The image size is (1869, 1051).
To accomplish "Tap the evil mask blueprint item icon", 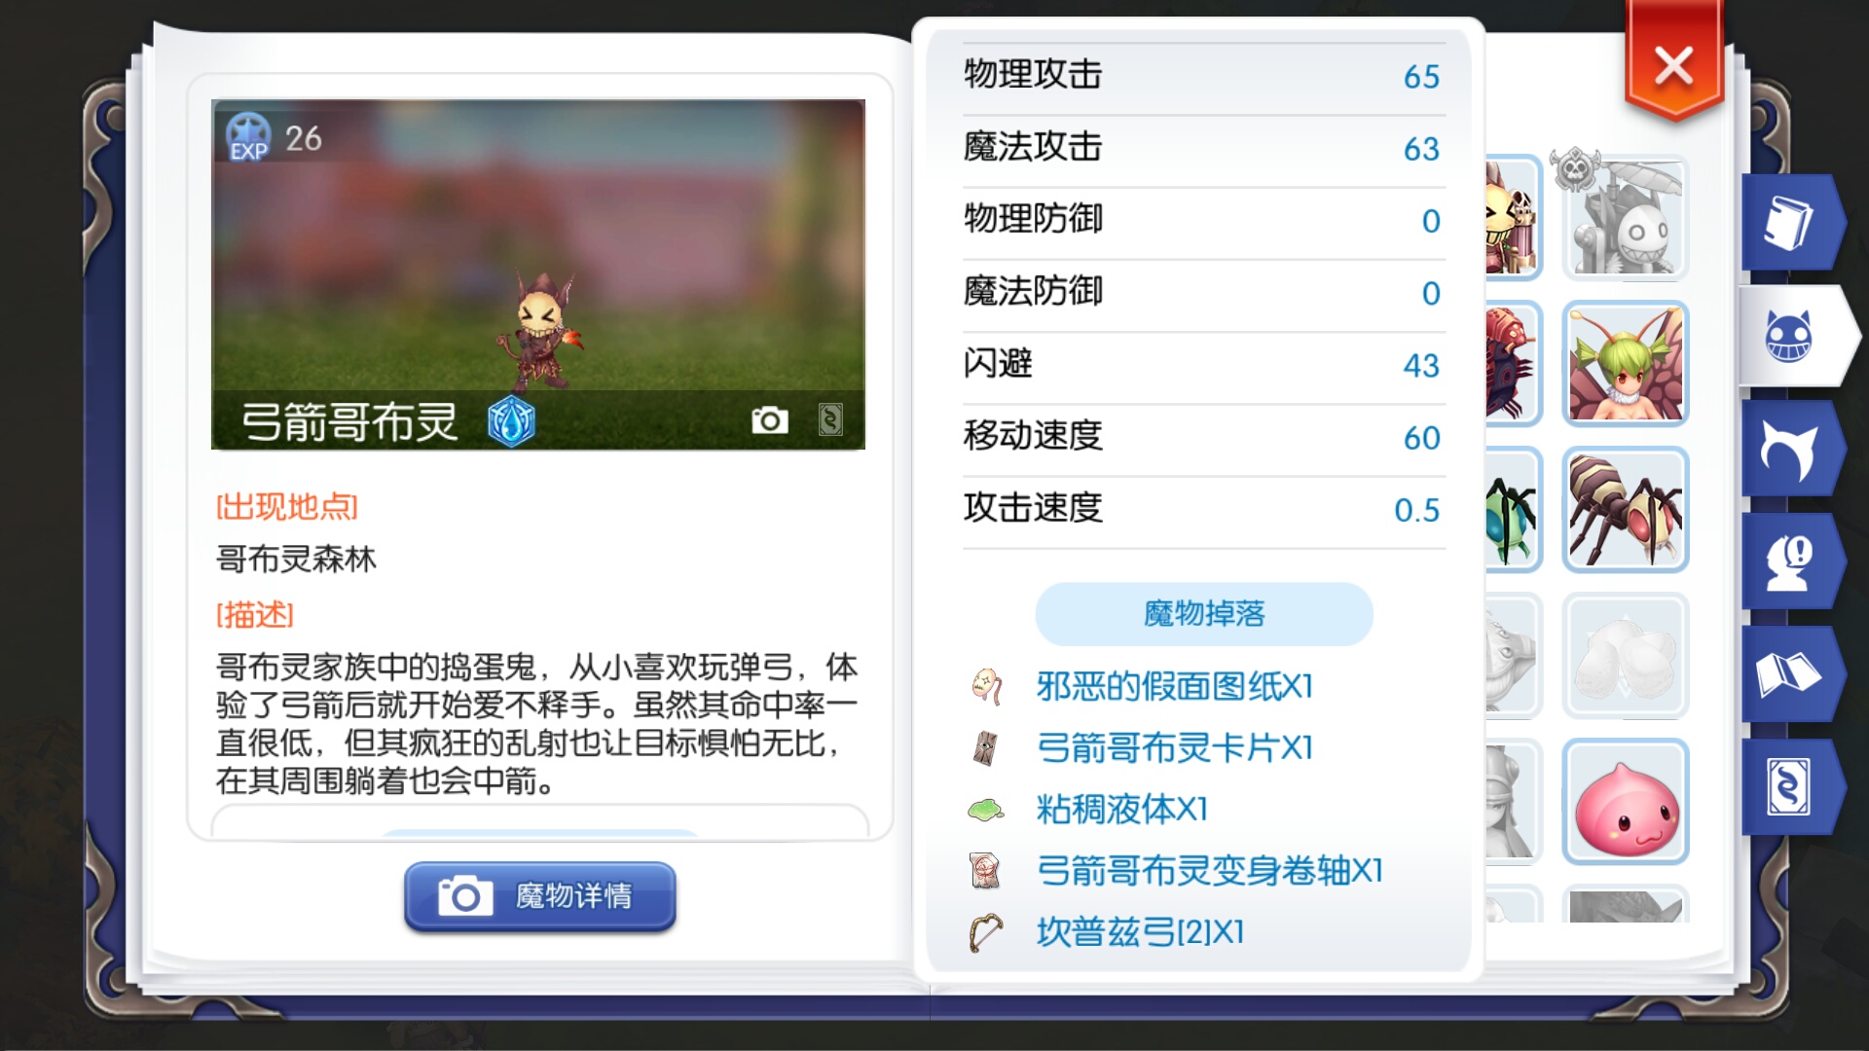I will [986, 687].
